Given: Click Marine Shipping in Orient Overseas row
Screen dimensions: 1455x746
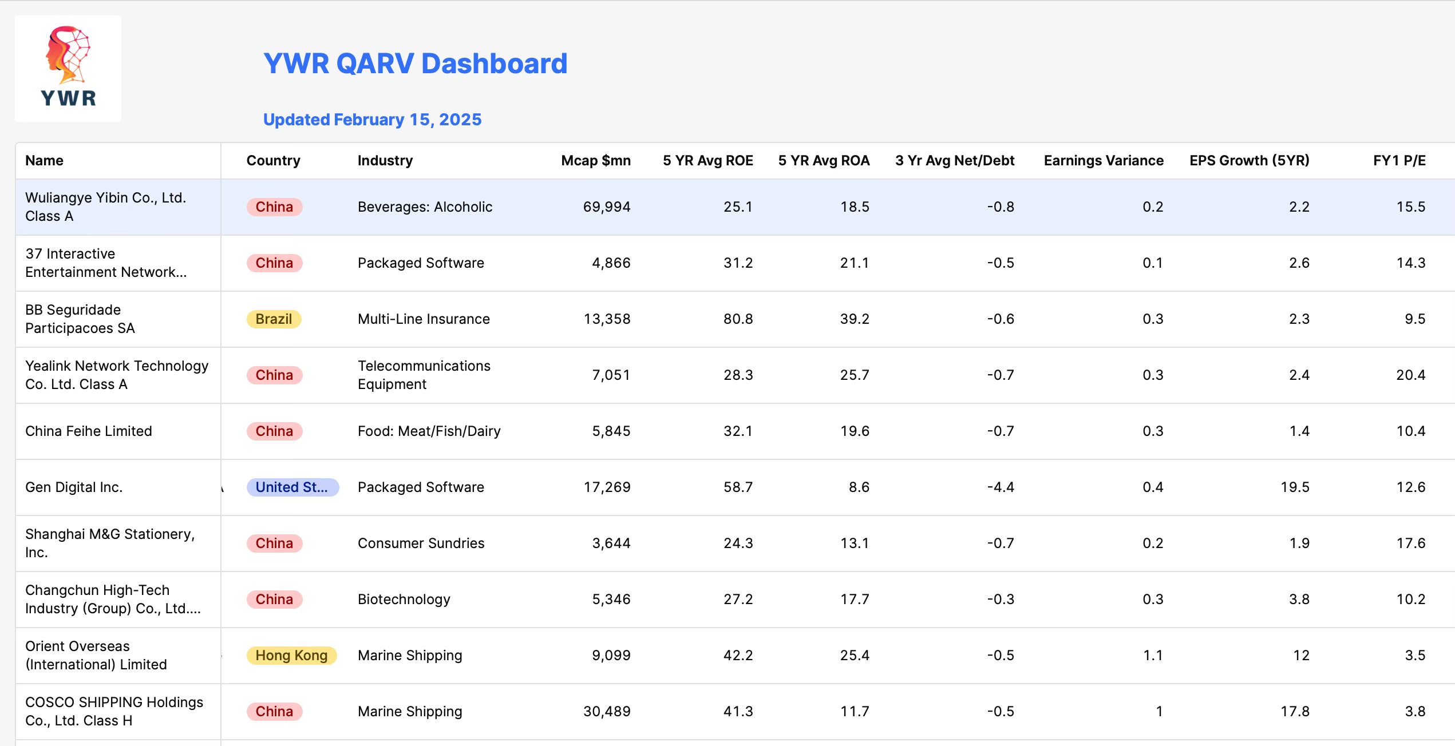Looking at the screenshot, I should pos(410,656).
